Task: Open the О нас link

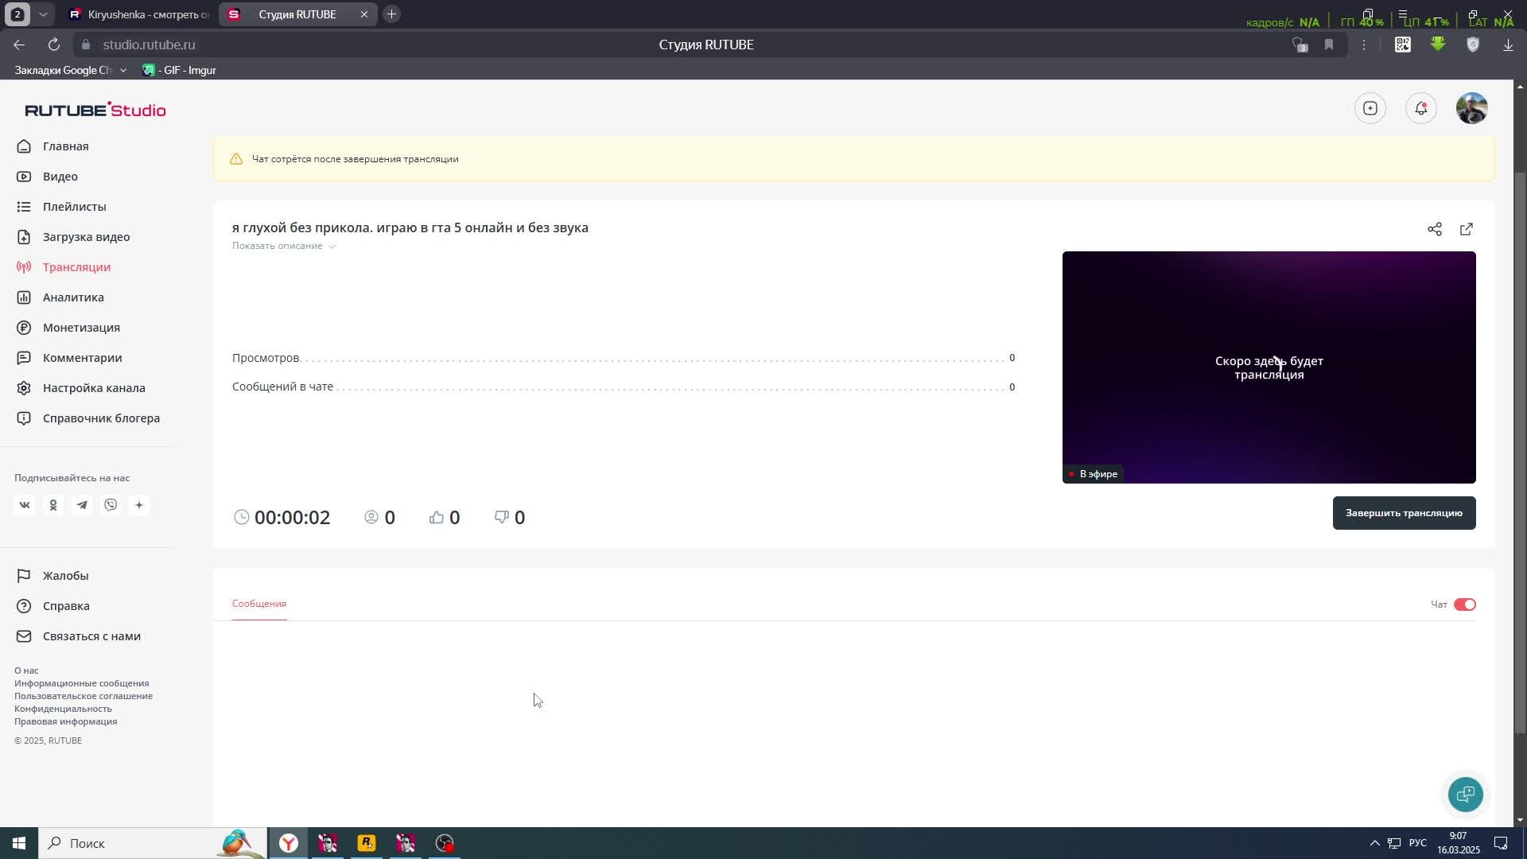Action: click(x=26, y=670)
